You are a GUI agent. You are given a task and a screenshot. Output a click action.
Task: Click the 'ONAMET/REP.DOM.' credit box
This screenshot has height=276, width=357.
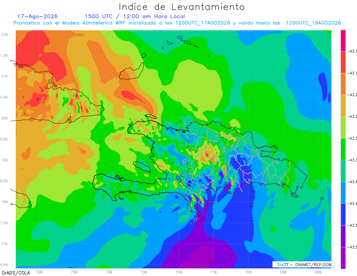(303, 264)
